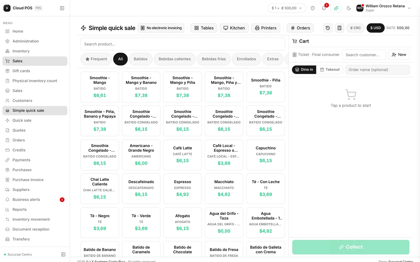The height and width of the screenshot is (262, 420).
Task: Filter by Bebidas frías category
Action: [x=214, y=59]
